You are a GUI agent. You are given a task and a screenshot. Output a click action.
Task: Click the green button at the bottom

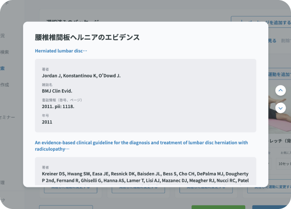click(217, 207)
